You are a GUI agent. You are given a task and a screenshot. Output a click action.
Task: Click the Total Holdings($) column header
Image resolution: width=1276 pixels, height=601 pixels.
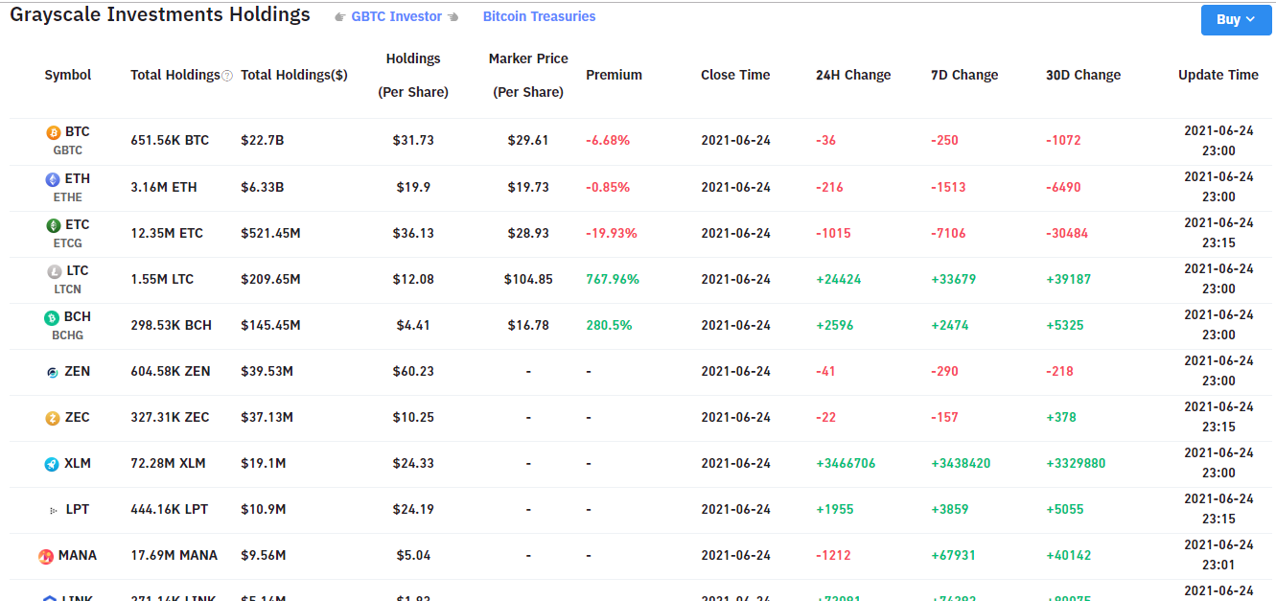click(x=294, y=75)
